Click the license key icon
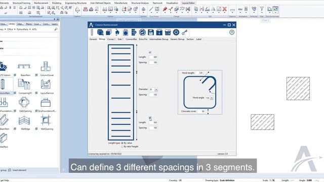The image size is (324, 182). point(184,32)
